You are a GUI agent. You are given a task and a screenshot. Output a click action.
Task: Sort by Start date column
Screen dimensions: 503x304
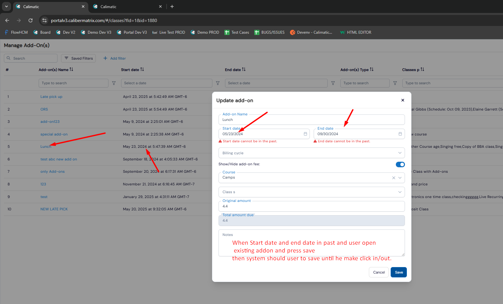142,69
